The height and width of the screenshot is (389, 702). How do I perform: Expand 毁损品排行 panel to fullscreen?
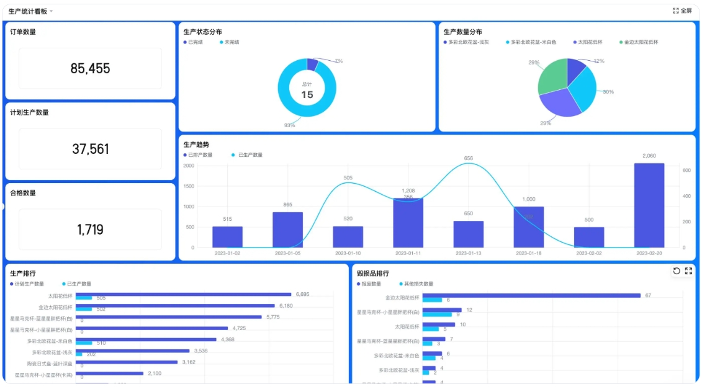tap(688, 271)
